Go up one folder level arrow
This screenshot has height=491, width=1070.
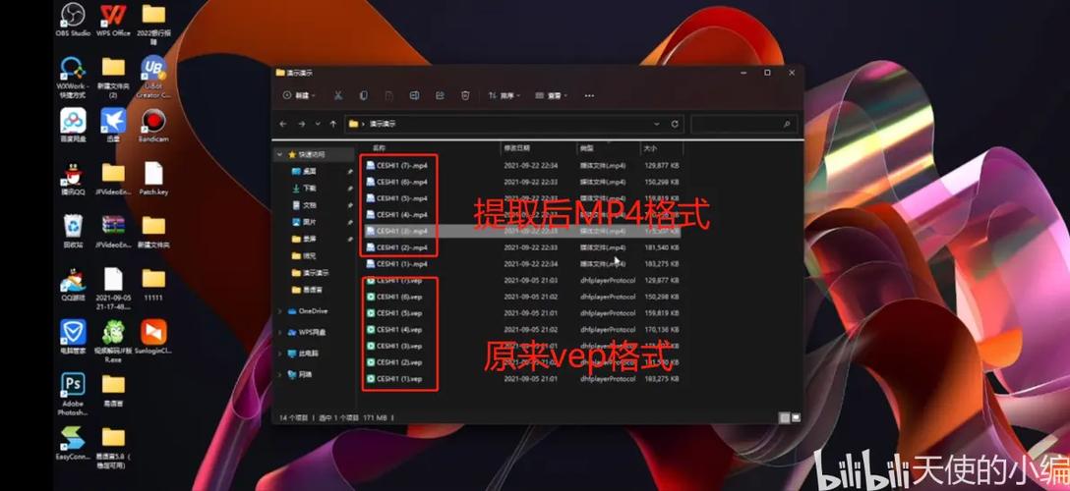[x=333, y=124]
